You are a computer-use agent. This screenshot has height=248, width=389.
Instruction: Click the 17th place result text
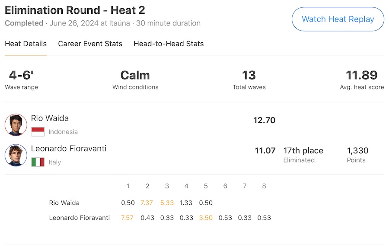pyautogui.click(x=303, y=150)
